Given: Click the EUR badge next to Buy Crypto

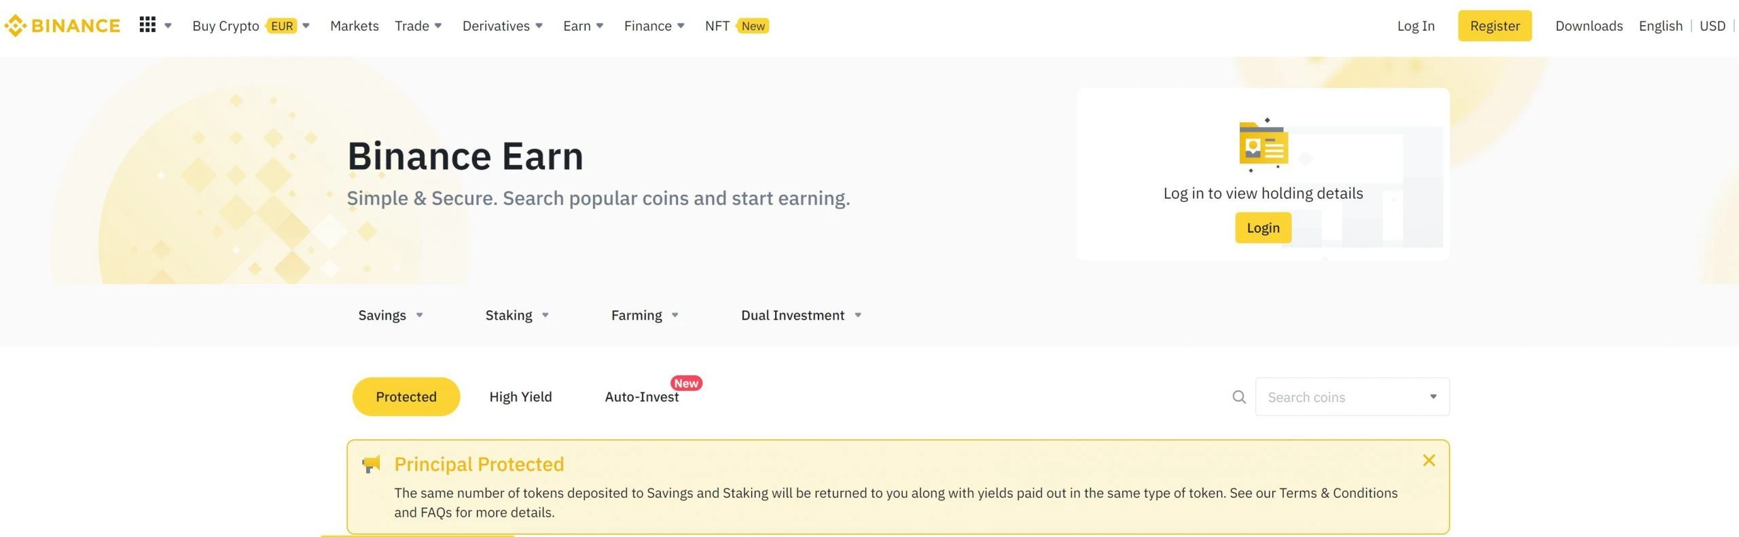Looking at the screenshot, I should [283, 26].
